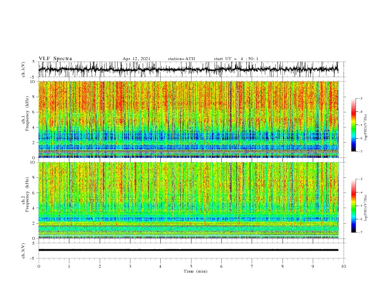Click the ch.2 spectrogram color scale bar
The height and width of the screenshot is (299, 387).
(353, 206)
